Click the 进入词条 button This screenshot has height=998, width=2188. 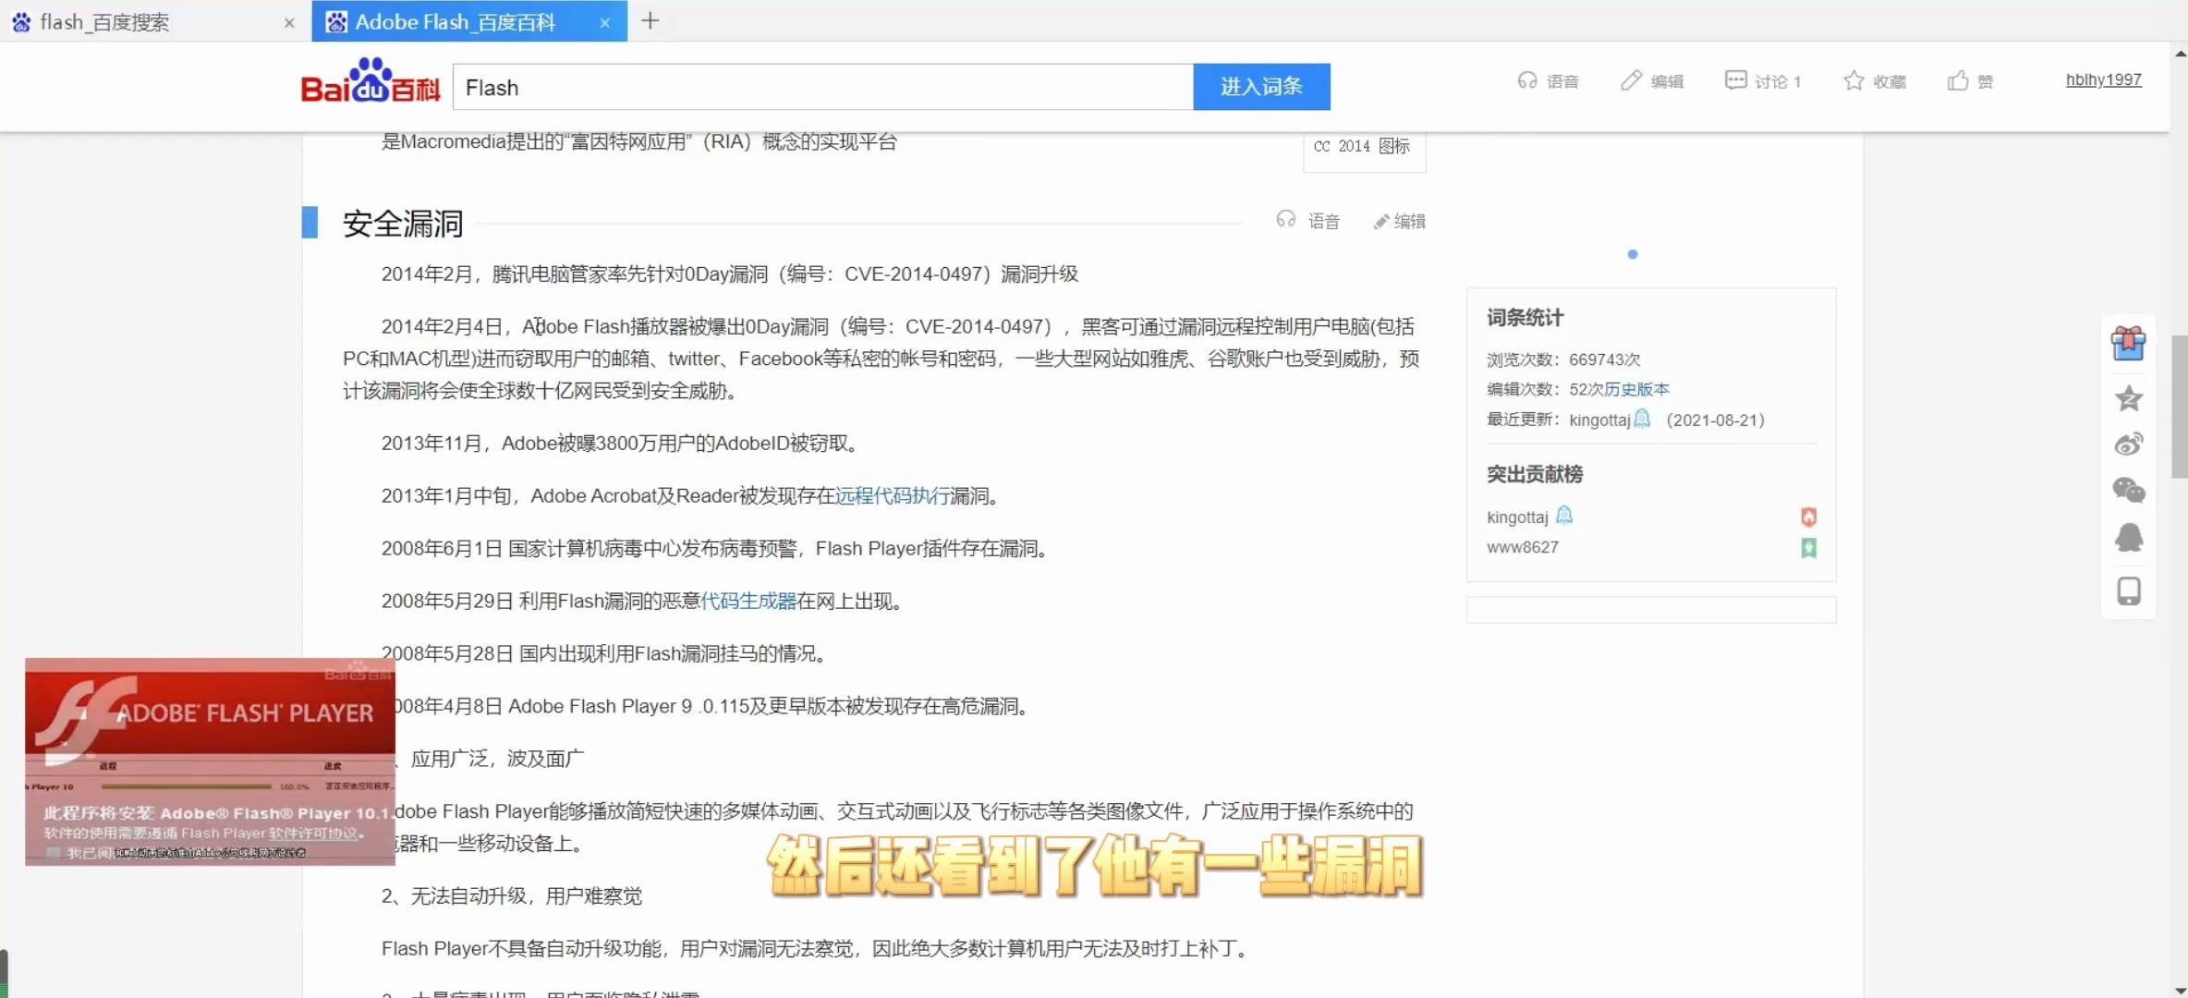1261,87
